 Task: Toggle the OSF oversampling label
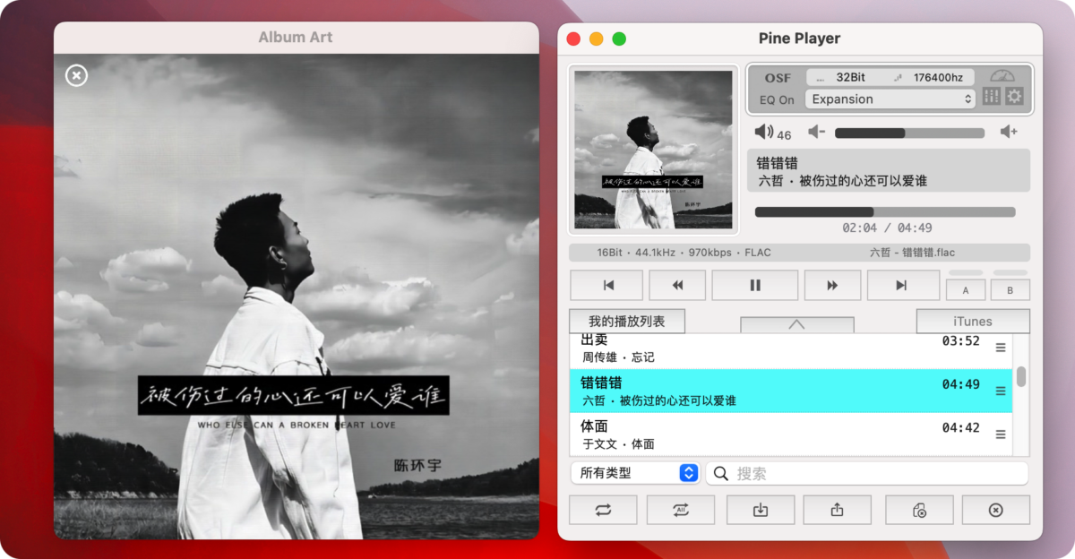pos(778,78)
